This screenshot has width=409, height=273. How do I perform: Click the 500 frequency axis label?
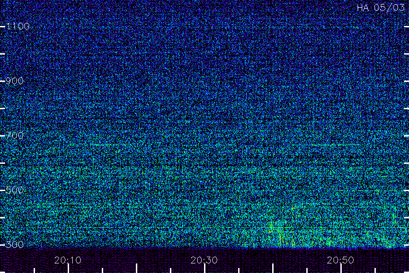coord(15,190)
